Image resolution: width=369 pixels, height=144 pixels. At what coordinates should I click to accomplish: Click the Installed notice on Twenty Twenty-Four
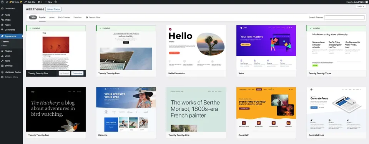pos(126,28)
